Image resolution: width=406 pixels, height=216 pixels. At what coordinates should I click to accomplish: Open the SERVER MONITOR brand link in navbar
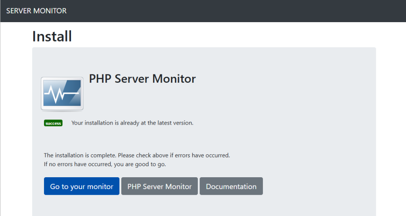pyautogui.click(x=36, y=11)
